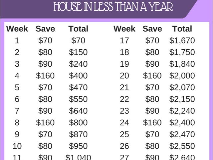Click the $160 save amount for week 8

(x=45, y=123)
